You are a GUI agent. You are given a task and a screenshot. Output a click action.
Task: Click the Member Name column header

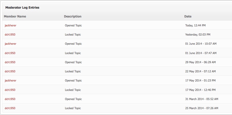(x=15, y=17)
